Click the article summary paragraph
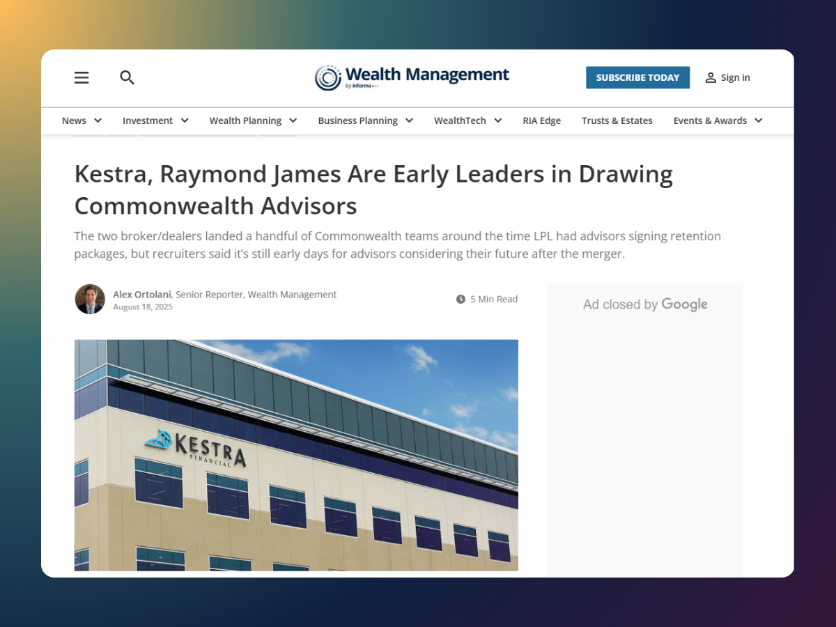Viewport: 836px width, 627px height. 398,245
